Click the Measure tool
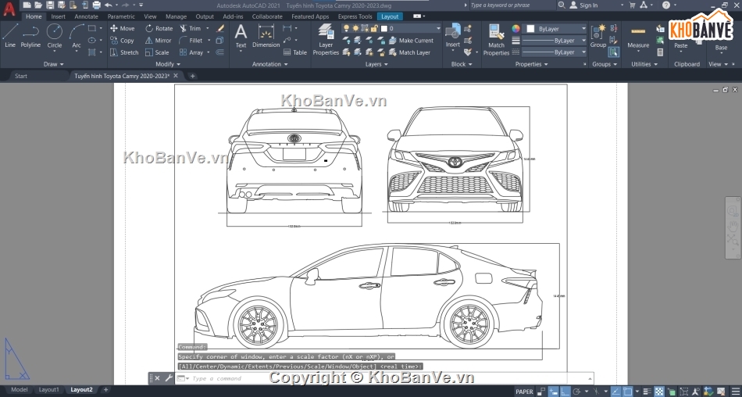Viewport: 742px width, 397px height. click(638, 37)
